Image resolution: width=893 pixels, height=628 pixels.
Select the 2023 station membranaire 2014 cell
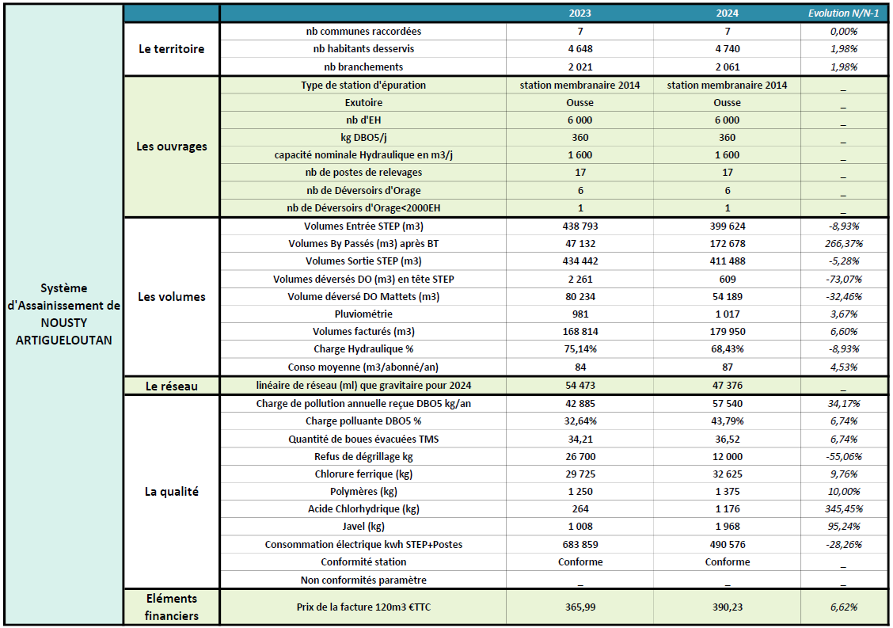click(x=579, y=85)
